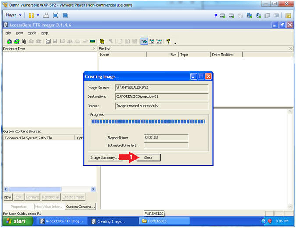
Task: Click the Image Source field
Action: pos(162,88)
